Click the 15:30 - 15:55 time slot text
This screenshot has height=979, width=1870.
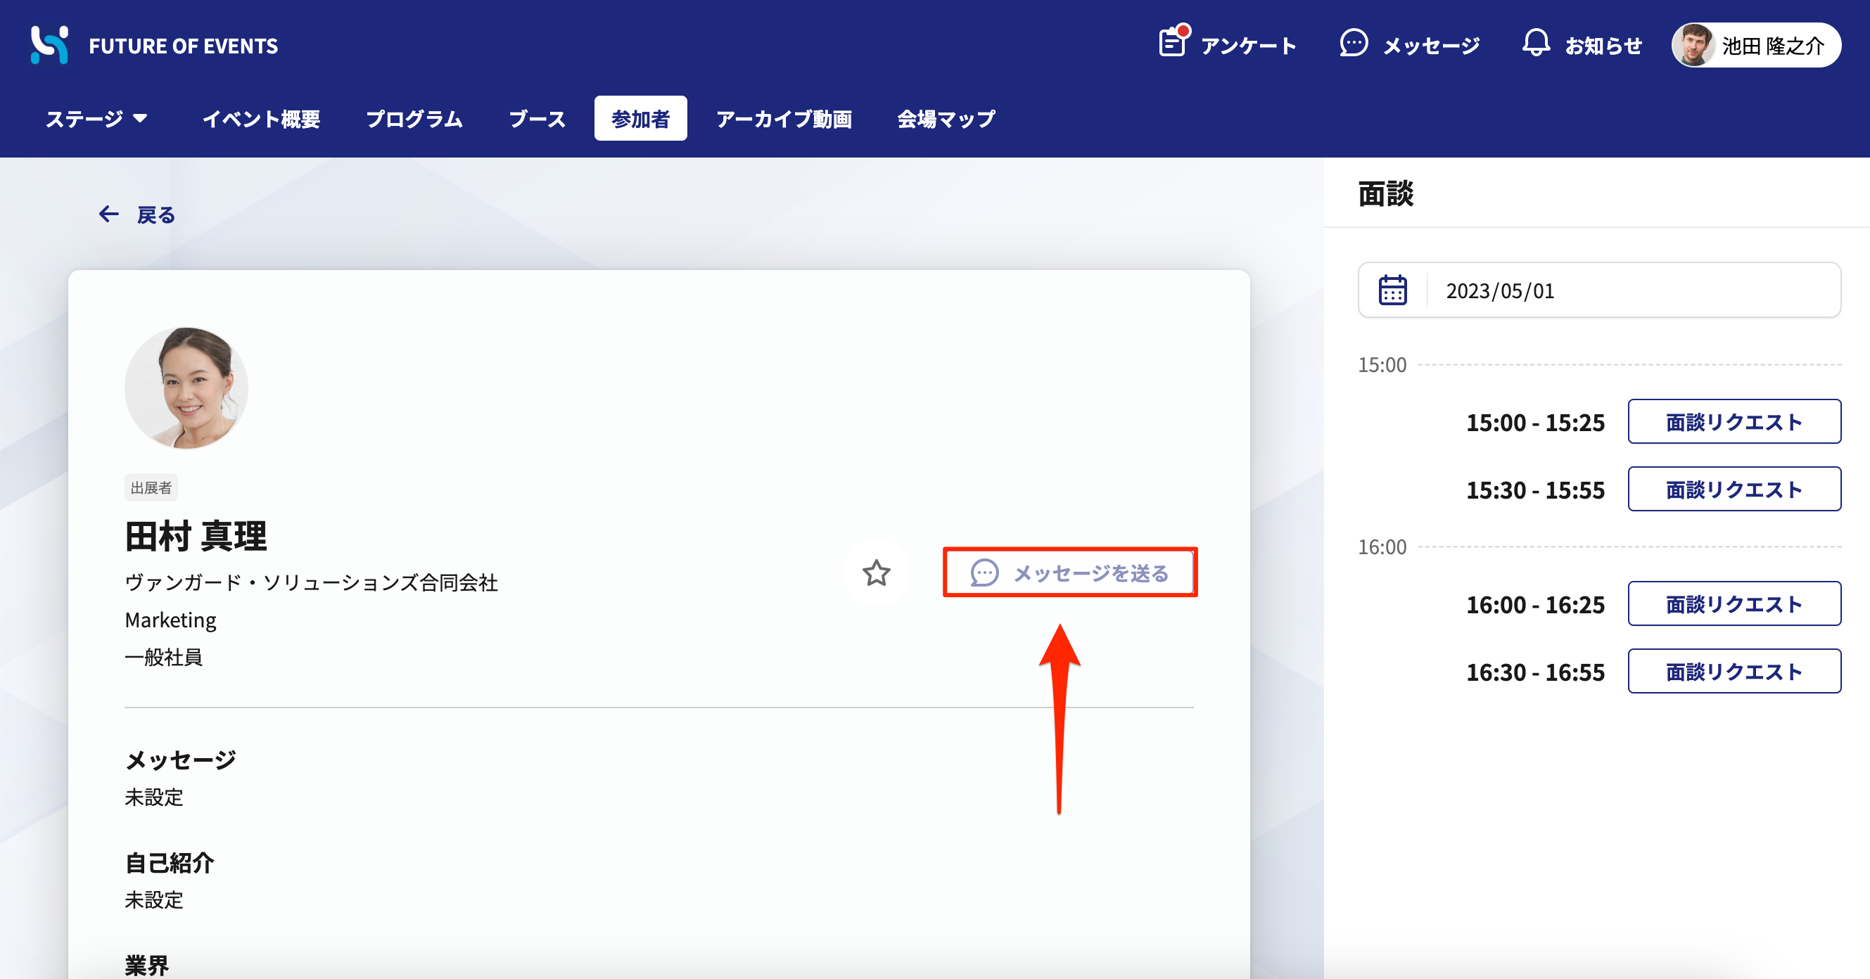click(x=1535, y=490)
